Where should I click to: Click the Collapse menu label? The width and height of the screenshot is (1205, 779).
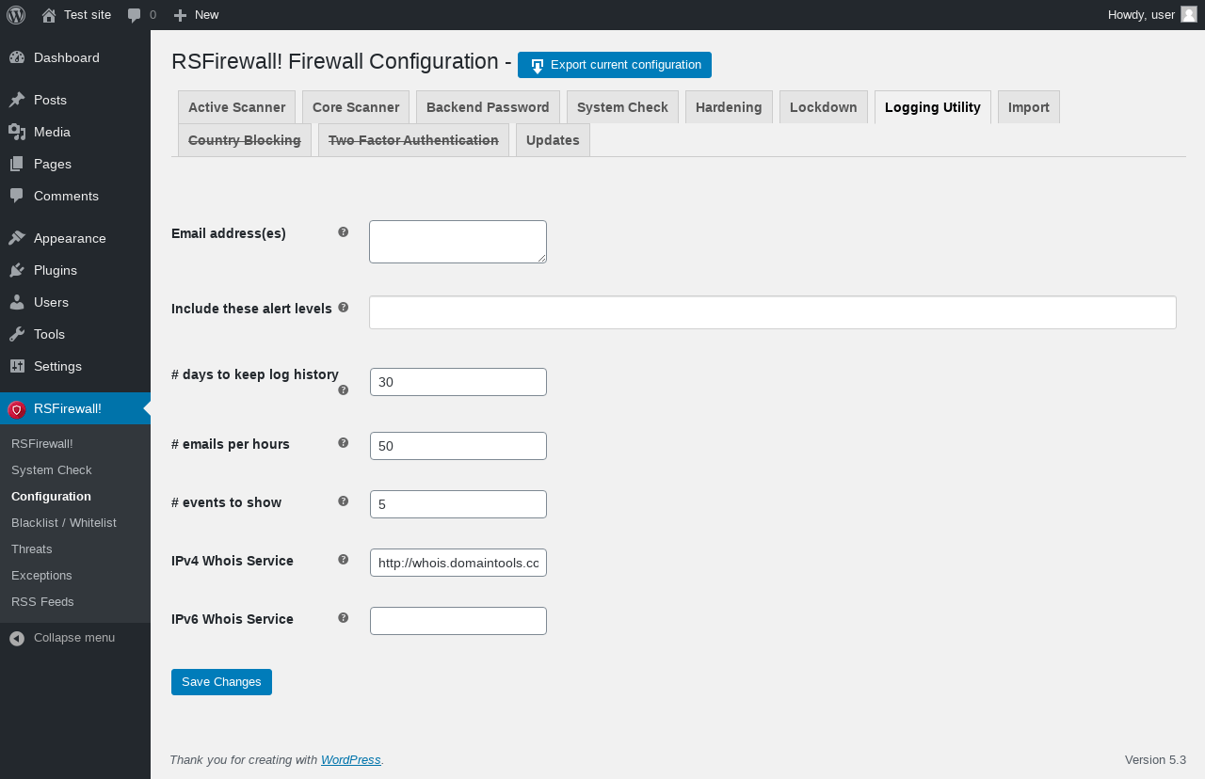74,637
